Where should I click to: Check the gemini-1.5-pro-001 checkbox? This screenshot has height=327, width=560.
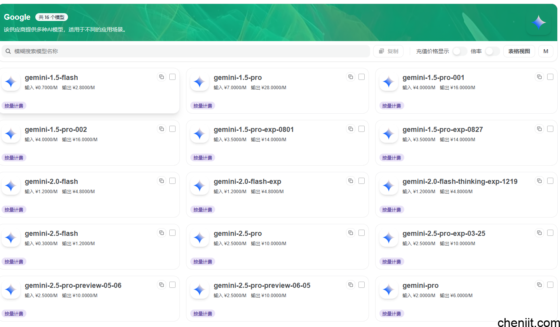[550, 77]
